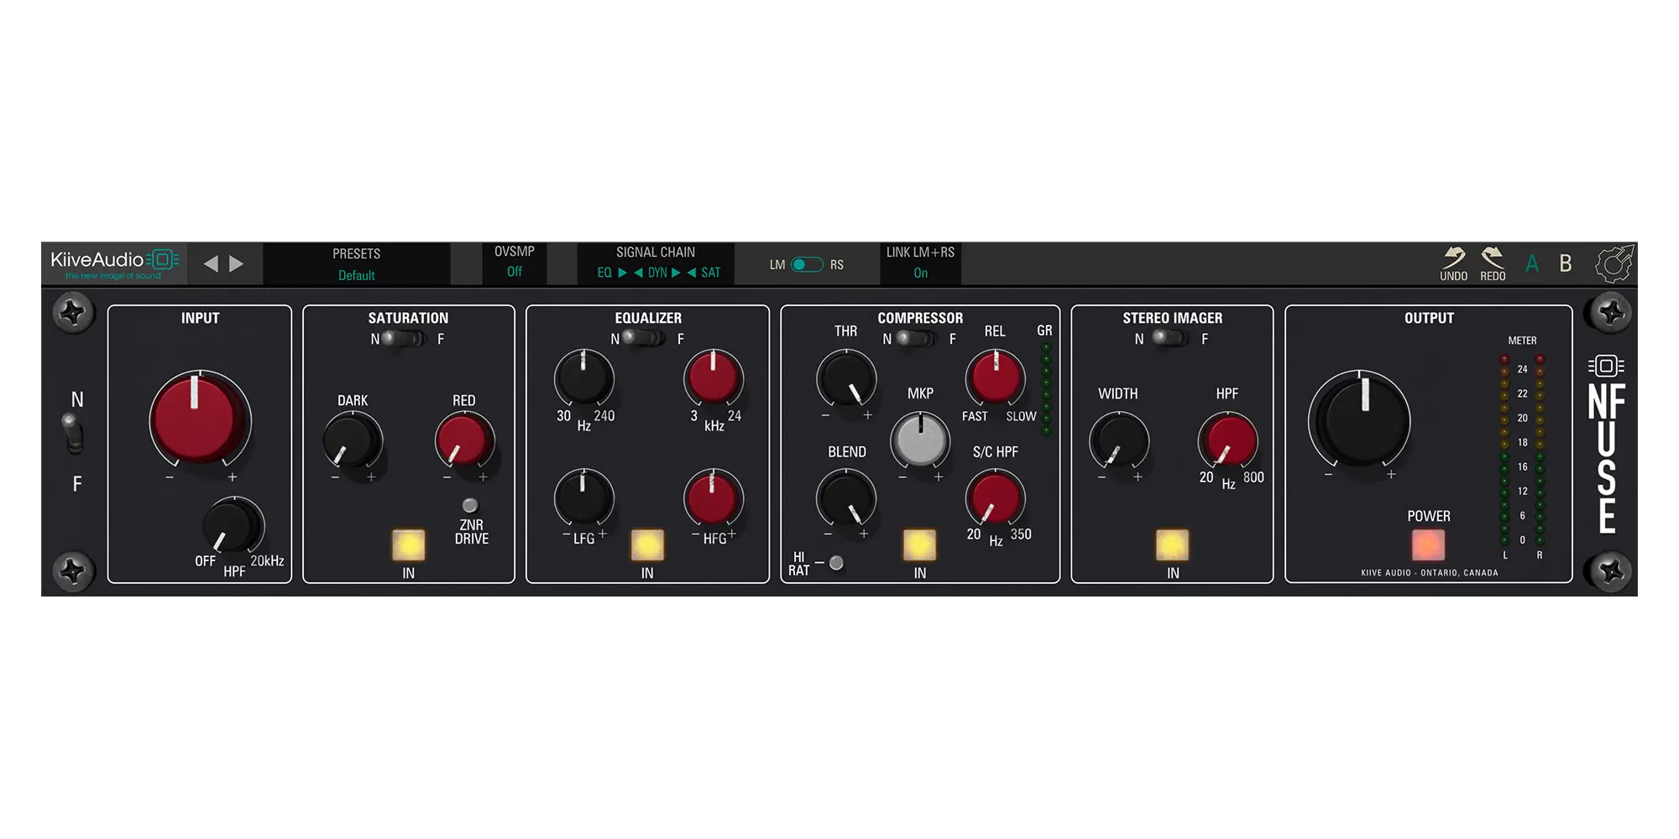Toggle LINK LM+RS off
The height and width of the screenshot is (839, 1679).
[920, 274]
